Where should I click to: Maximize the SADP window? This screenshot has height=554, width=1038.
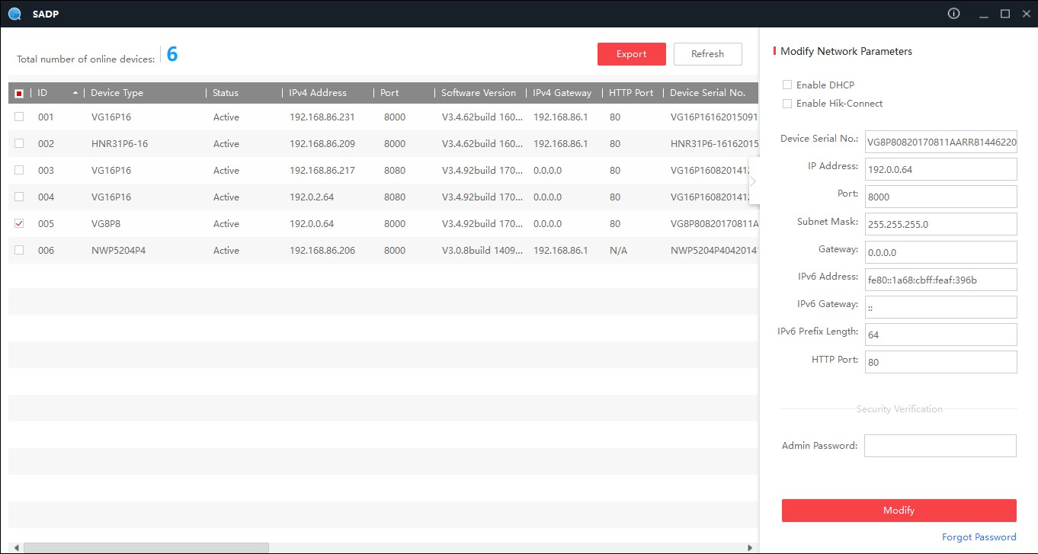1004,14
